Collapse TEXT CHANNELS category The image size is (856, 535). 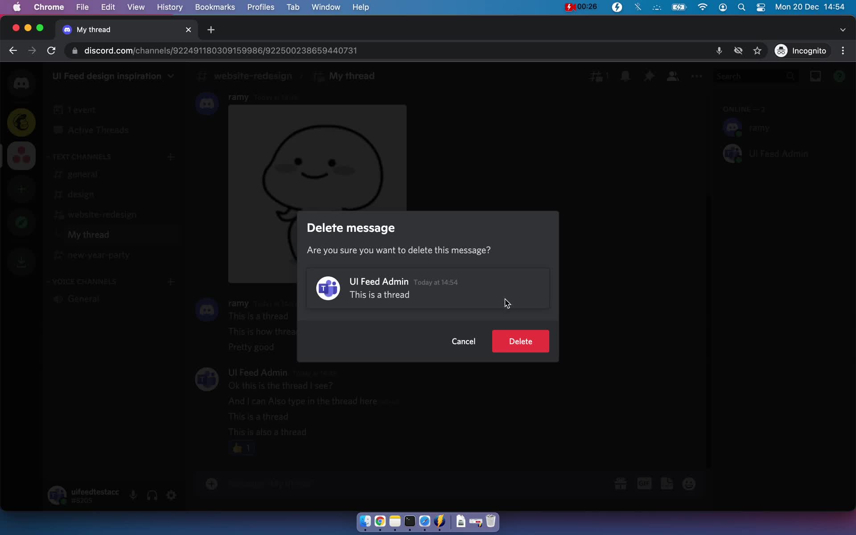click(81, 156)
